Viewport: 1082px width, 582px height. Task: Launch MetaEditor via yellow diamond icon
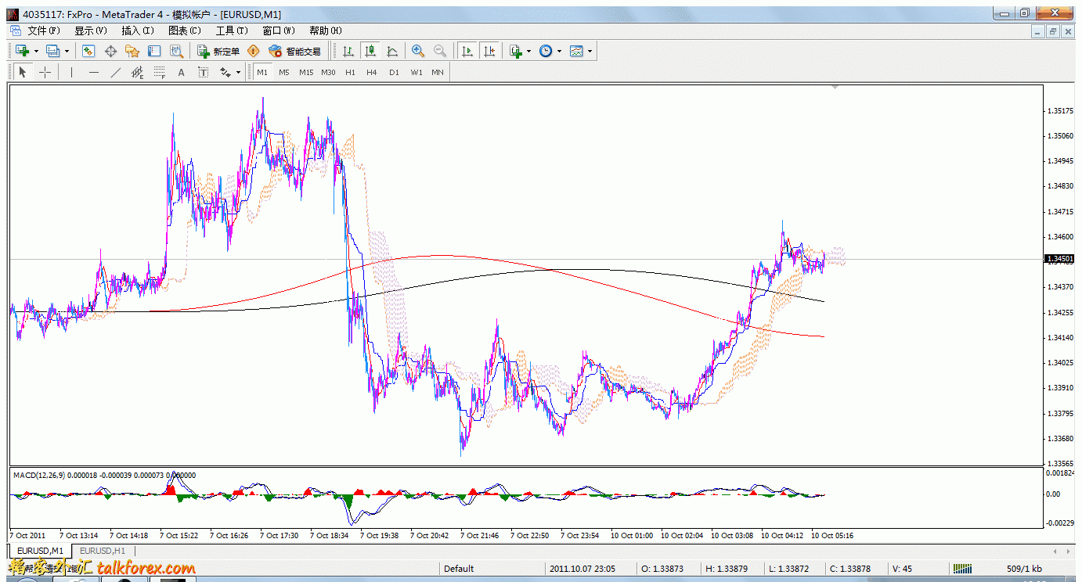(253, 51)
